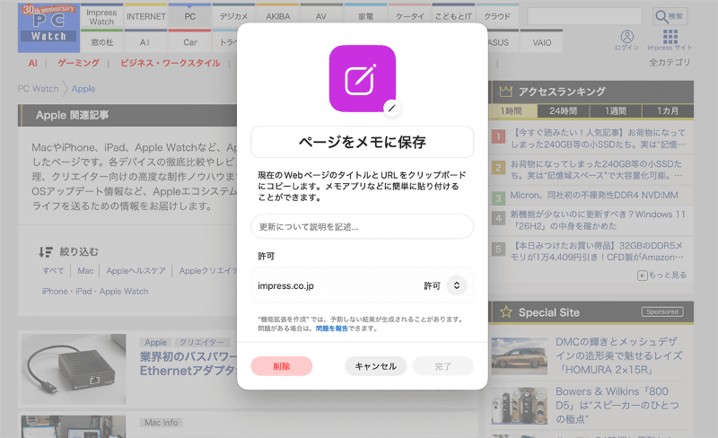This screenshot has height=438, width=718.
Task: Click the 完了 button
Action: click(442, 366)
